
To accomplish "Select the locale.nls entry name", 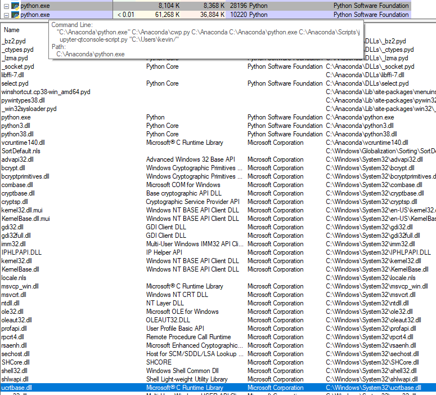I will click(x=14, y=278).
